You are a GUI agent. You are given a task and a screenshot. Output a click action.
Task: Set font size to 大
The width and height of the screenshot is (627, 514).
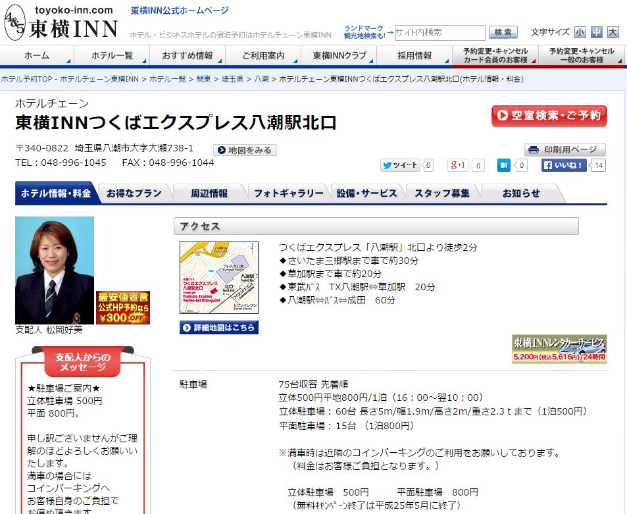tap(613, 32)
